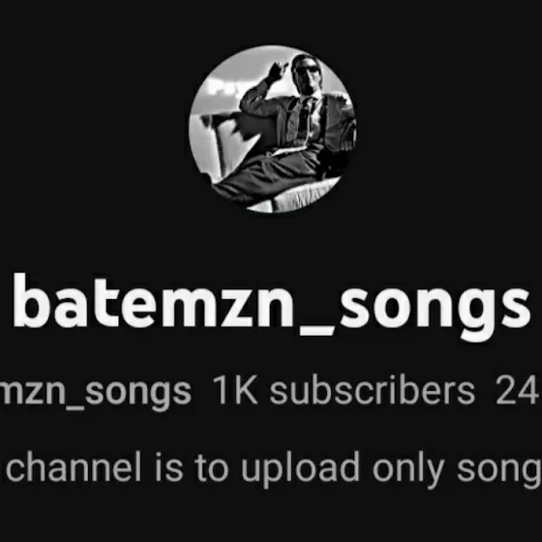The height and width of the screenshot is (542, 542).
Task: Click the batemzn_songs channel title
Action: (271, 306)
